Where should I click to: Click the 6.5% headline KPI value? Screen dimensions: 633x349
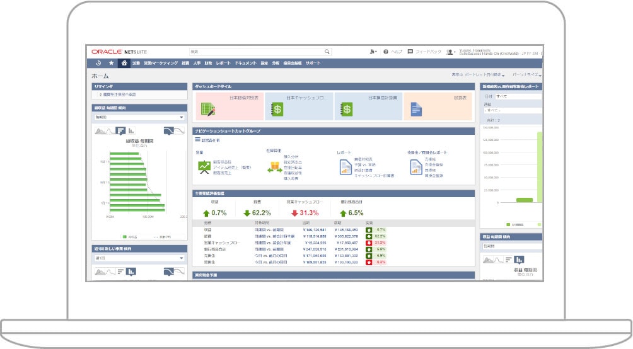coord(356,213)
